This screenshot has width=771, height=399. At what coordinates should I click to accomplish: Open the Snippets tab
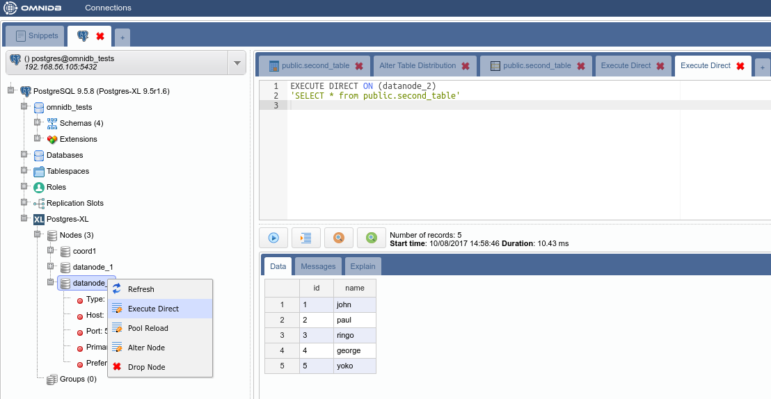click(x=35, y=35)
